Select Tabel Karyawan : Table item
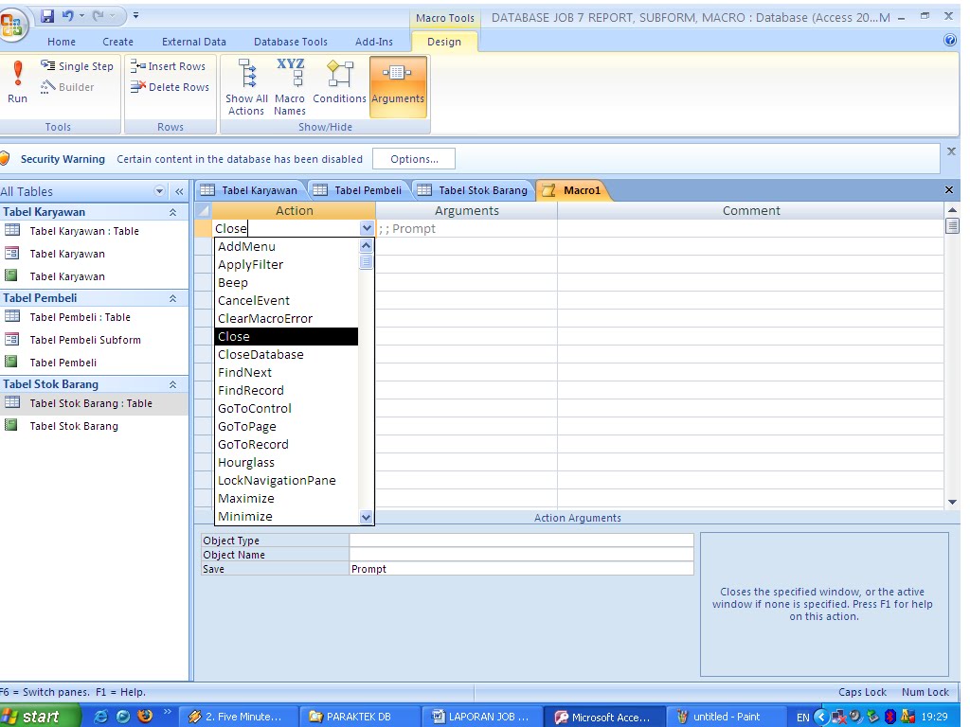970x727 pixels. (x=84, y=231)
